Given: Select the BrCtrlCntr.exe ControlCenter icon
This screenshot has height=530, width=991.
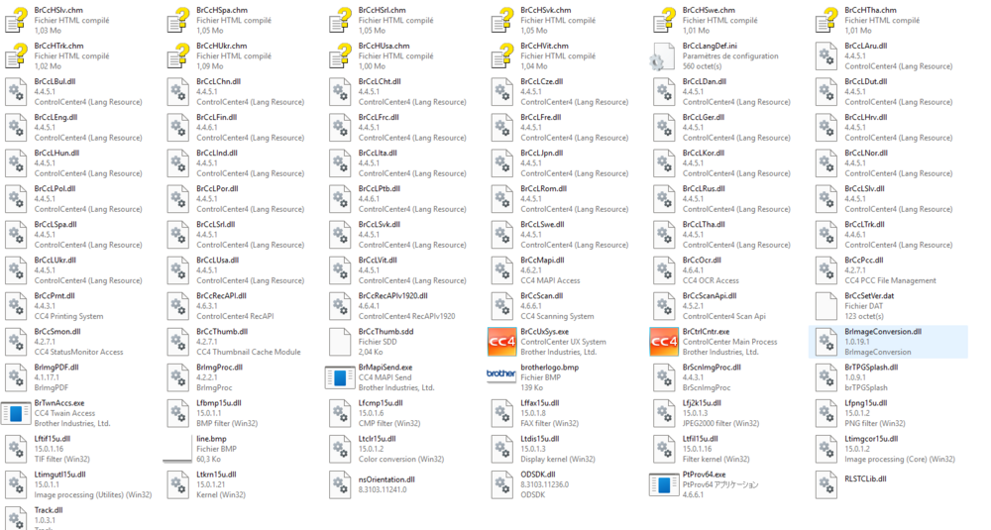Looking at the screenshot, I should [x=664, y=341].
